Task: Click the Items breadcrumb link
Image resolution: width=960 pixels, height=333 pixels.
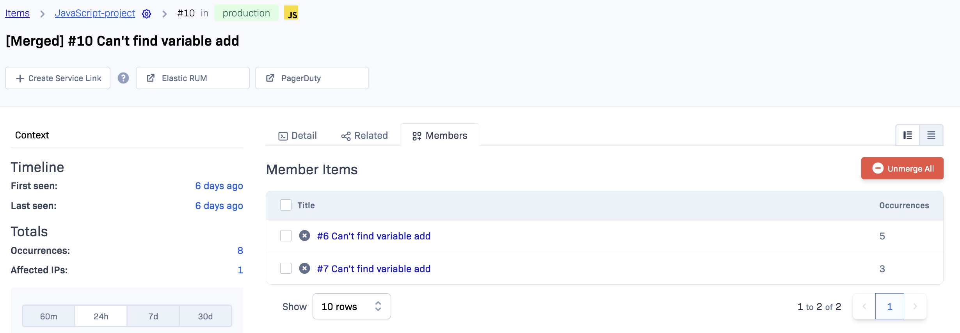Action: [17, 13]
